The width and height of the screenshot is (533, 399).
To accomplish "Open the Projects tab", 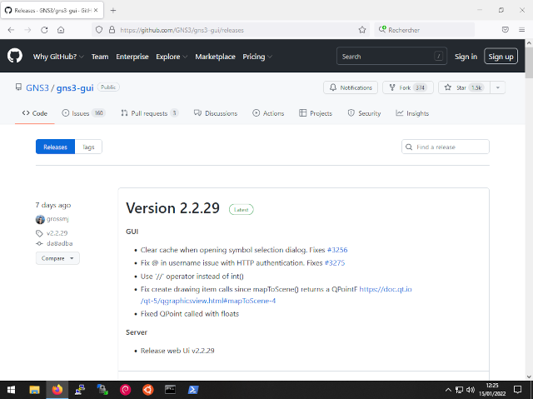I will pyautogui.click(x=316, y=113).
